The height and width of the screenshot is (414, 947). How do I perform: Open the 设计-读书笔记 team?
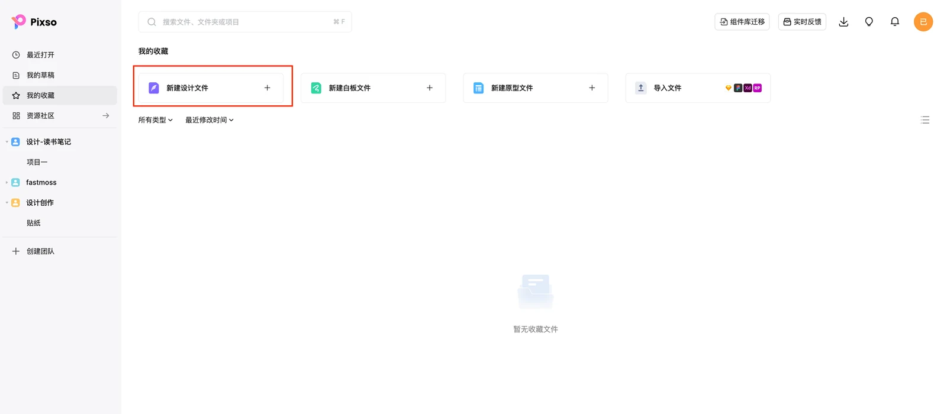click(49, 142)
